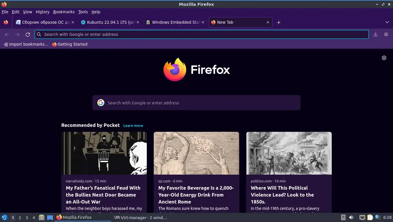Focus the address bar input field
The height and width of the screenshot is (222, 393).
202,34
